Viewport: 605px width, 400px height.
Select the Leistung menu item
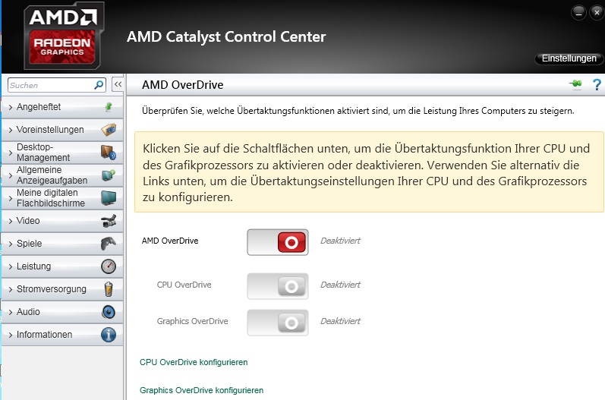pyautogui.click(x=62, y=266)
